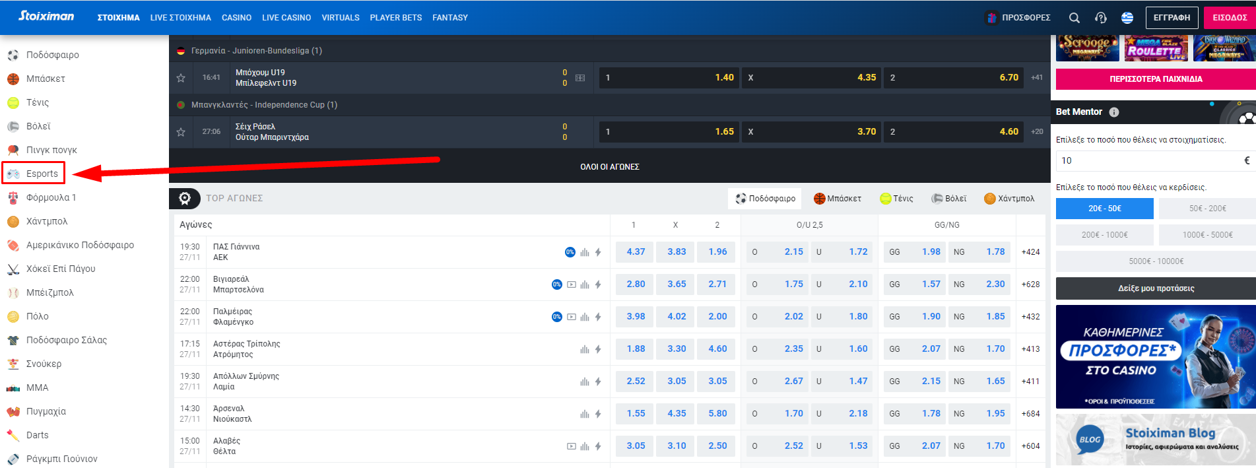Open Χόκεϊ Επί Πάγου in the sidebar
This screenshot has width=1256, height=468.
coord(61,269)
